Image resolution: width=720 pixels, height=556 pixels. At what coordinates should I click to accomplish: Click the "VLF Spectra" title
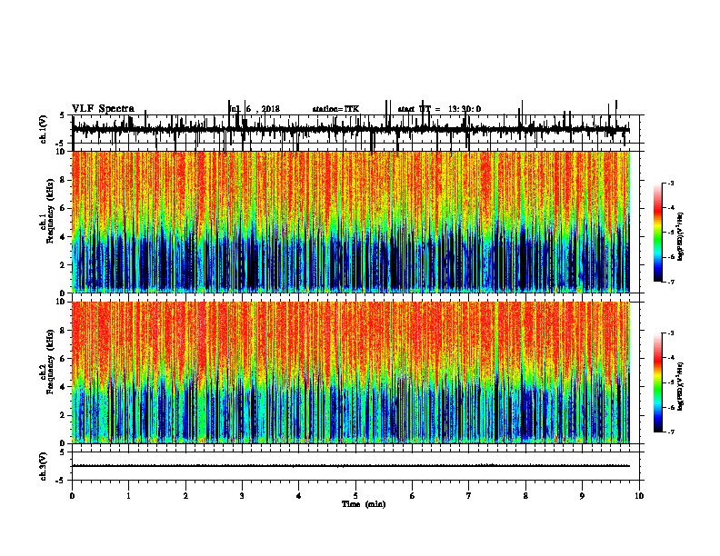click(103, 109)
